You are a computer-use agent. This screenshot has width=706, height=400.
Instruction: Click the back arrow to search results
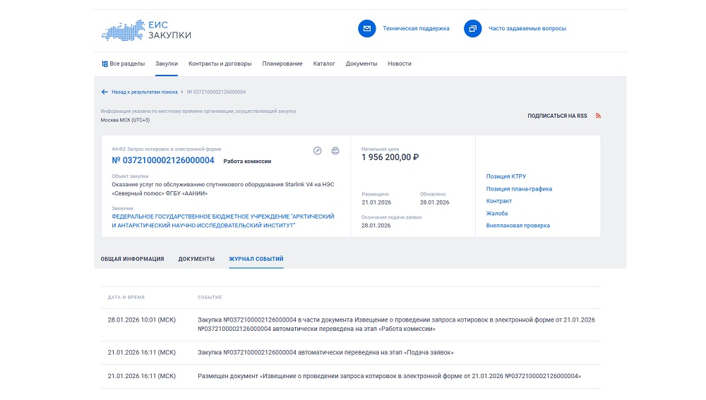pyautogui.click(x=104, y=92)
